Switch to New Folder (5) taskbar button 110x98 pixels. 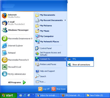[x=97, y=95]
